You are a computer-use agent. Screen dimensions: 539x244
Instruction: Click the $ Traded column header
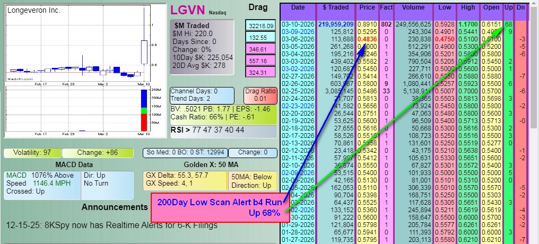point(335,8)
